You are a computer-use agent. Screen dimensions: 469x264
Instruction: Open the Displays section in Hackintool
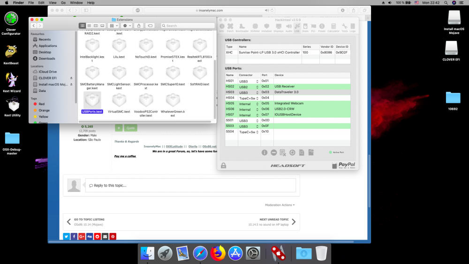[x=279, y=28]
